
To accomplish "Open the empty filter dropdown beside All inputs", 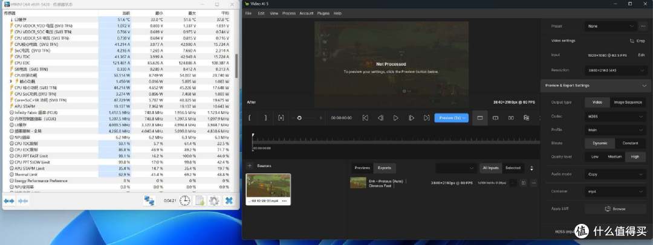I will (456, 168).
